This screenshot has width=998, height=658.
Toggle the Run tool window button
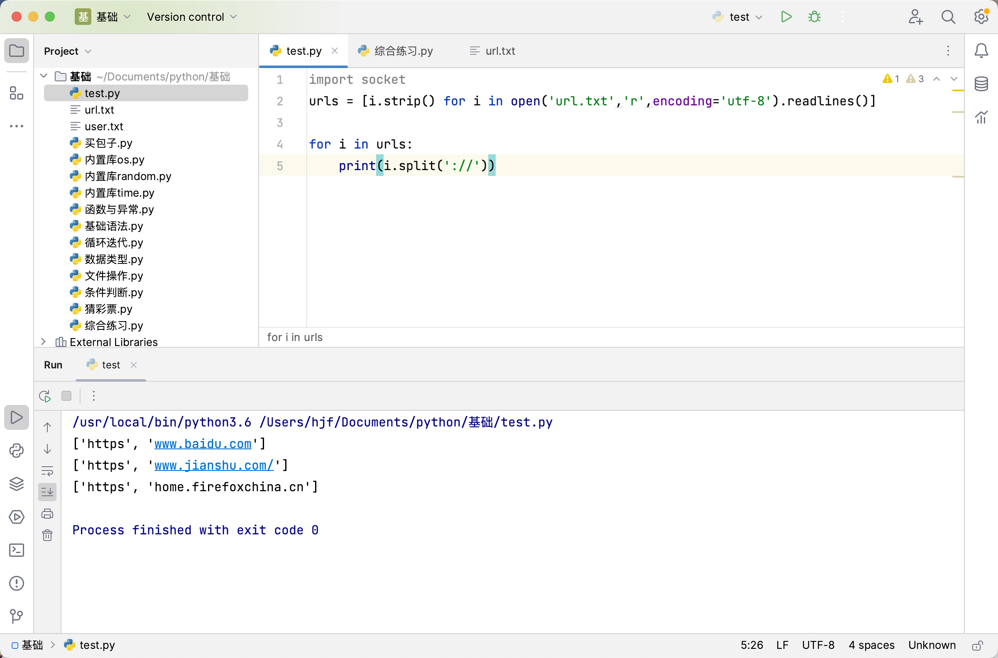coord(16,417)
